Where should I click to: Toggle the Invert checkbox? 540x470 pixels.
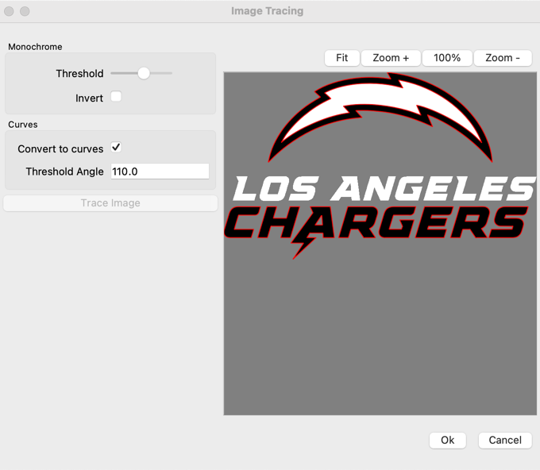point(116,96)
